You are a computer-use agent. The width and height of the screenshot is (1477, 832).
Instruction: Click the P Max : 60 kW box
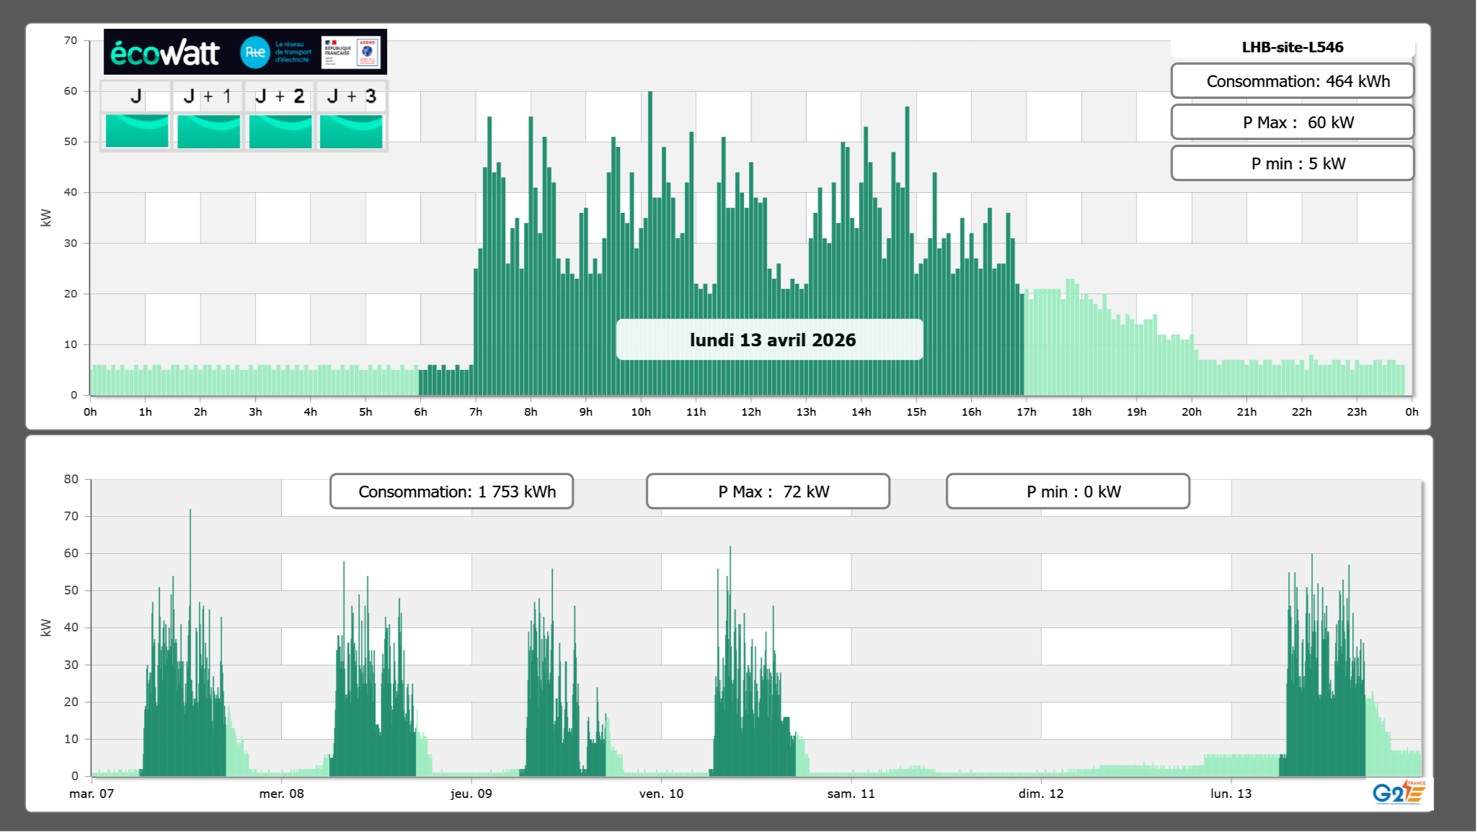pyautogui.click(x=1292, y=122)
